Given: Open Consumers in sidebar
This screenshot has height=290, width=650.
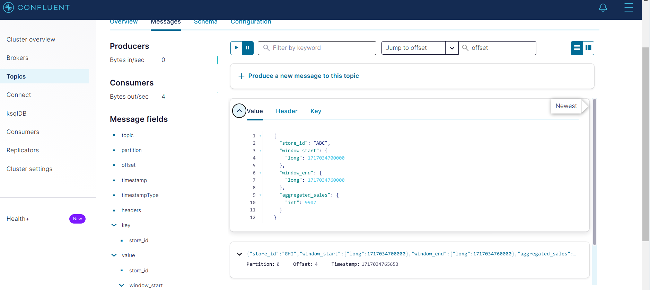Looking at the screenshot, I should (x=23, y=132).
